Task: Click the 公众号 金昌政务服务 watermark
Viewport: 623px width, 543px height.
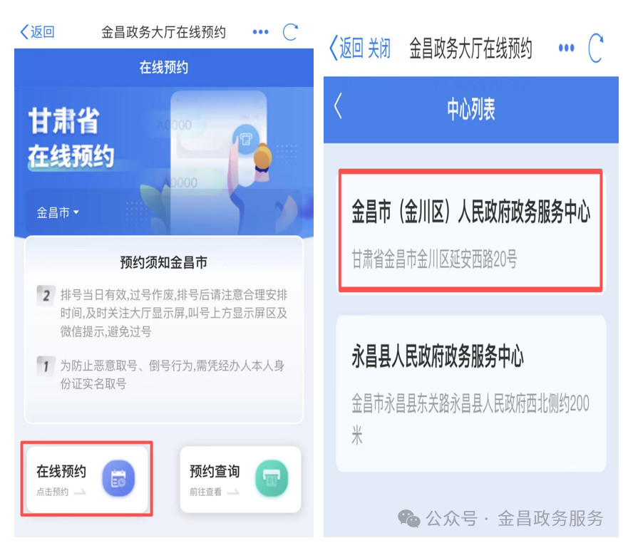Action: (500, 518)
